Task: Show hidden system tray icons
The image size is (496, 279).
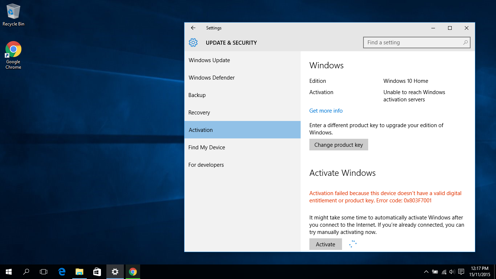Action: point(426,272)
